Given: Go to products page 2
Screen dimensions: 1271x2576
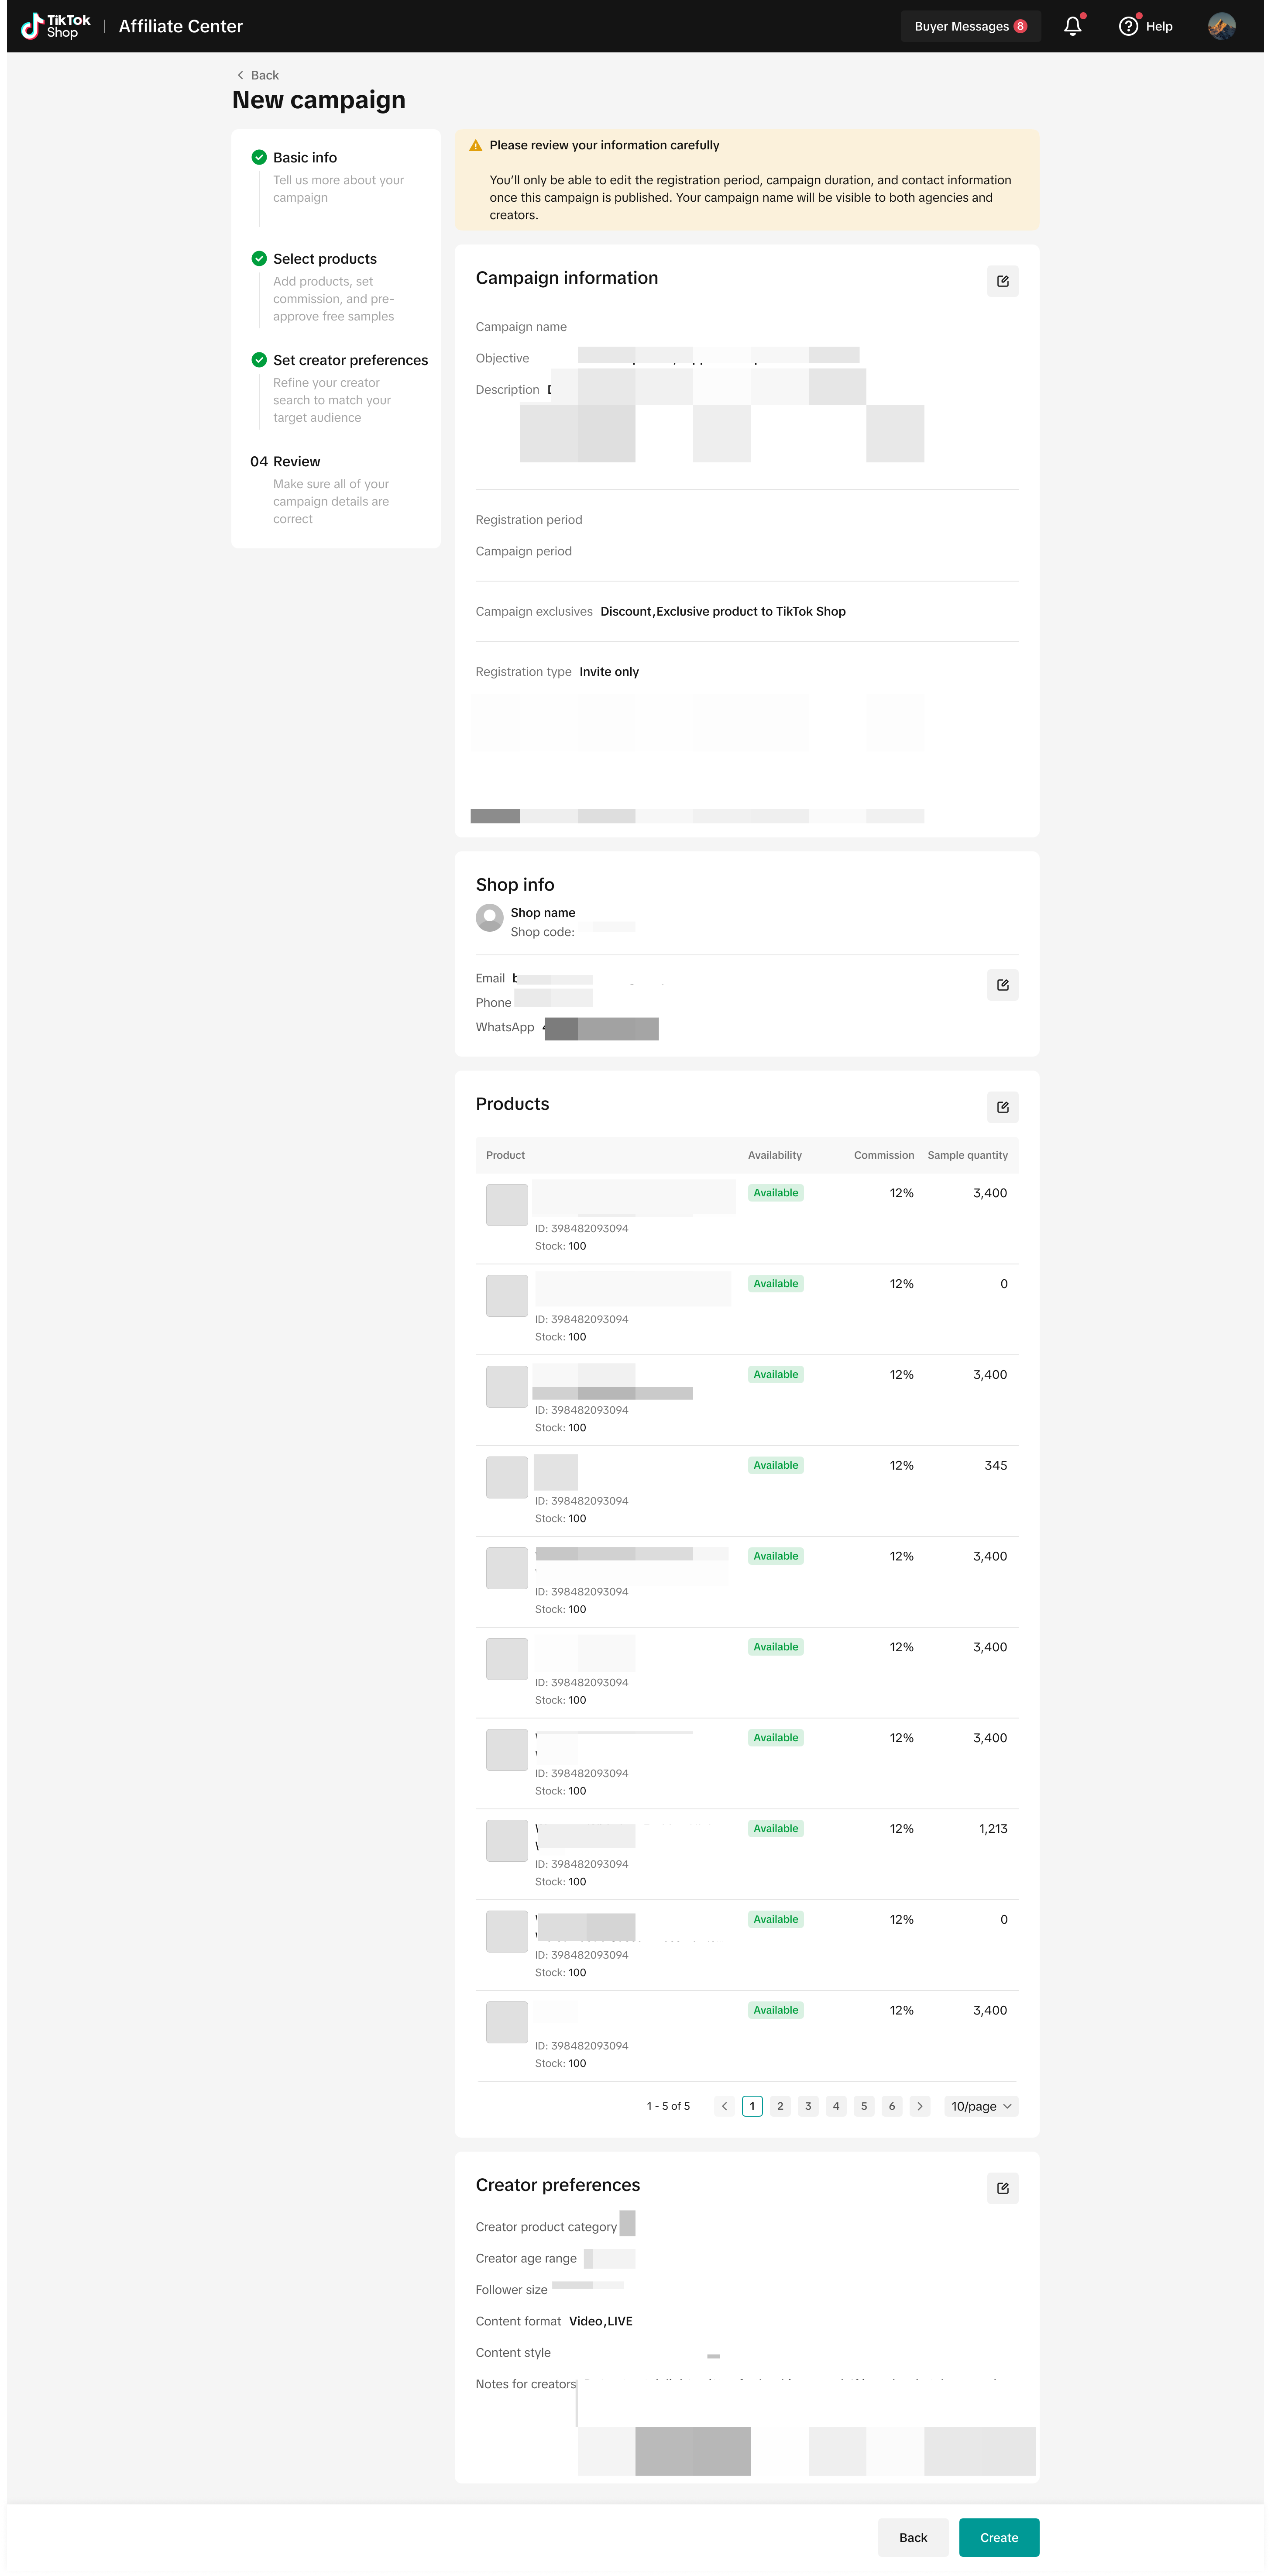Looking at the screenshot, I should 780,2106.
